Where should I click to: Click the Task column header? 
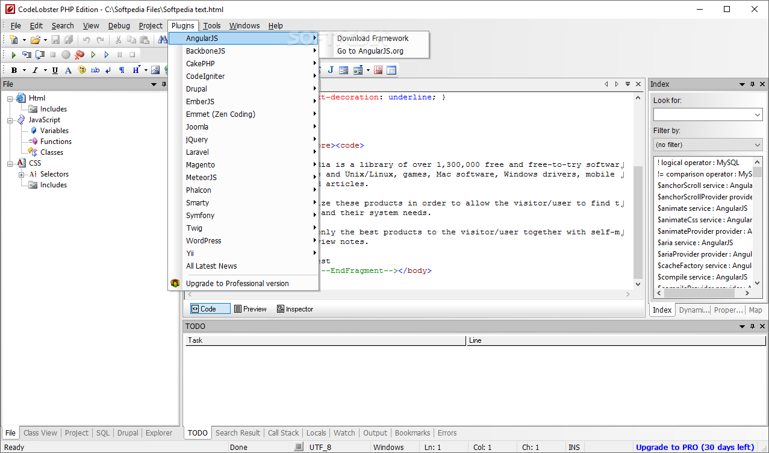point(326,341)
